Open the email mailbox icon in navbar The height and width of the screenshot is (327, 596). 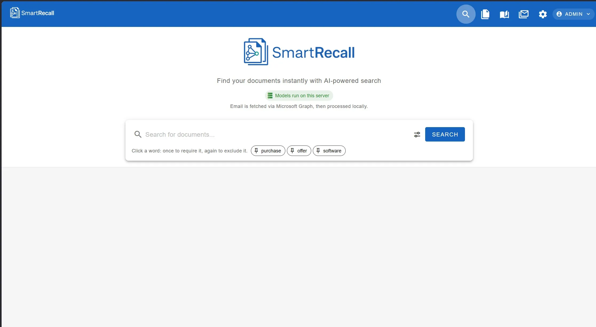523,14
